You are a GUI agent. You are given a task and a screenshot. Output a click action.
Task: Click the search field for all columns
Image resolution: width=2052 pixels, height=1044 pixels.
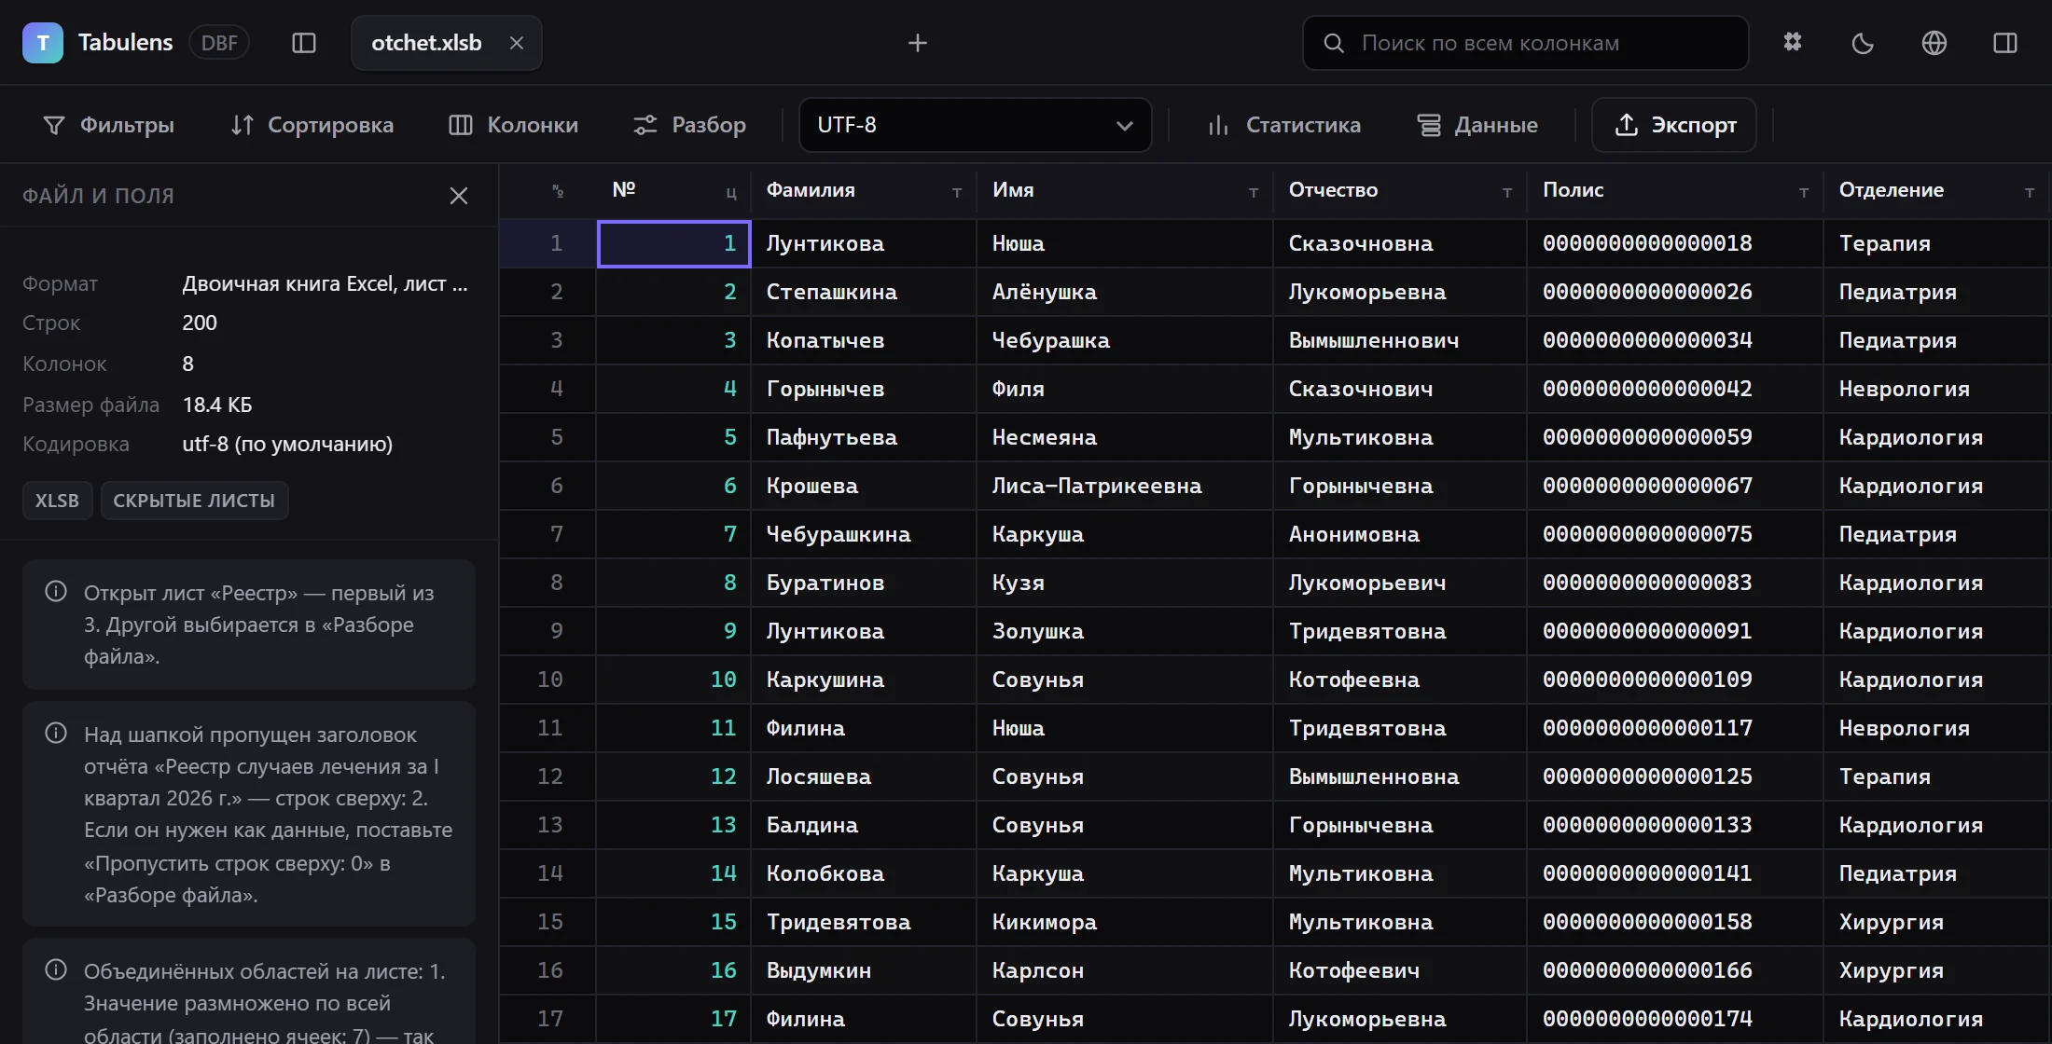(x=1525, y=43)
